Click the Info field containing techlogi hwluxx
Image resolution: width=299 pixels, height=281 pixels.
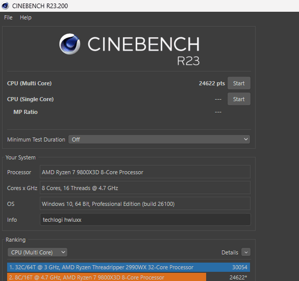tap(145, 220)
